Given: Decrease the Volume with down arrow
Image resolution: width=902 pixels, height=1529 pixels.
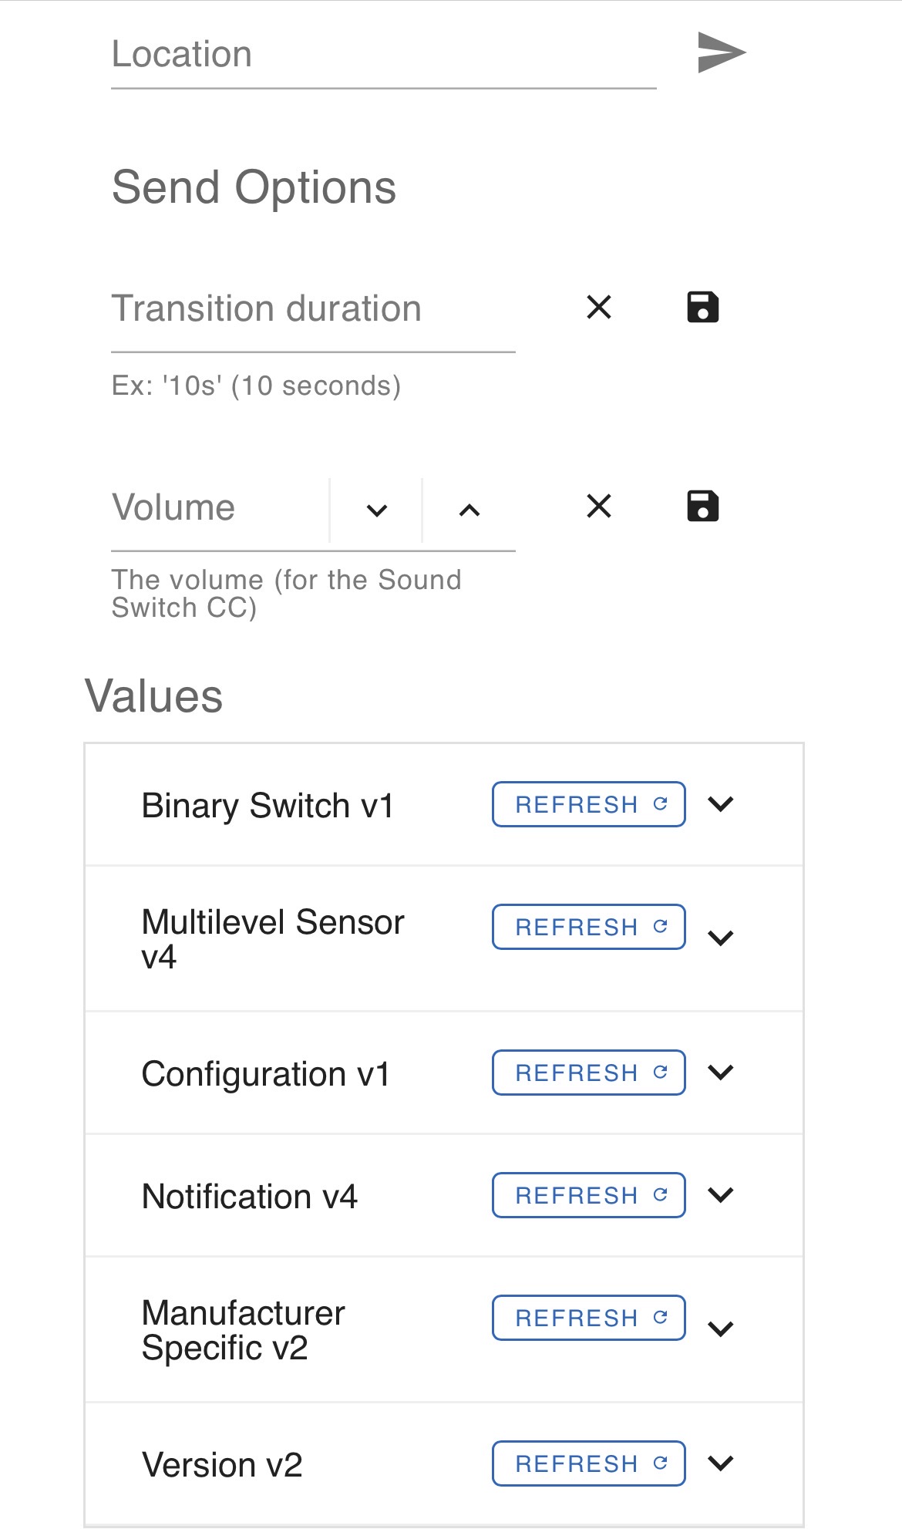Looking at the screenshot, I should (x=376, y=510).
